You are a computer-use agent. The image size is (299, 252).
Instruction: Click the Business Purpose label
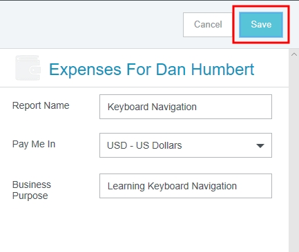(x=32, y=190)
